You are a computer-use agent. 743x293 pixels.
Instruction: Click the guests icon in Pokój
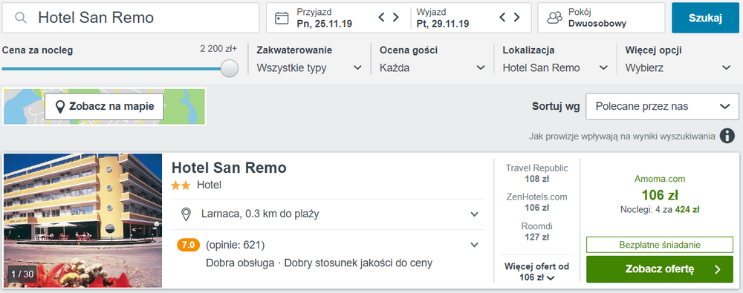[x=554, y=18]
